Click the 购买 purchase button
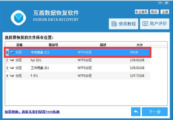This screenshot has width=173, height=120. 154,12
